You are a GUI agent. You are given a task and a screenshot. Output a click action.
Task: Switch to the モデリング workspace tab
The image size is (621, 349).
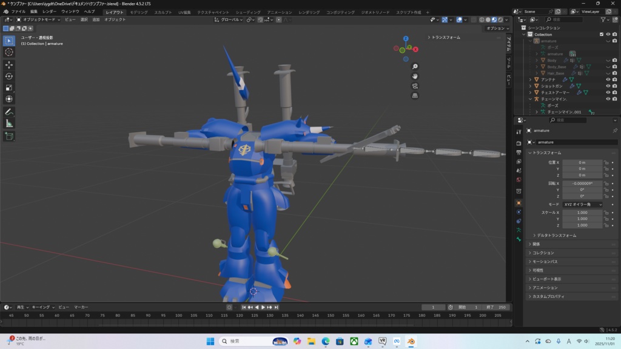point(139,12)
